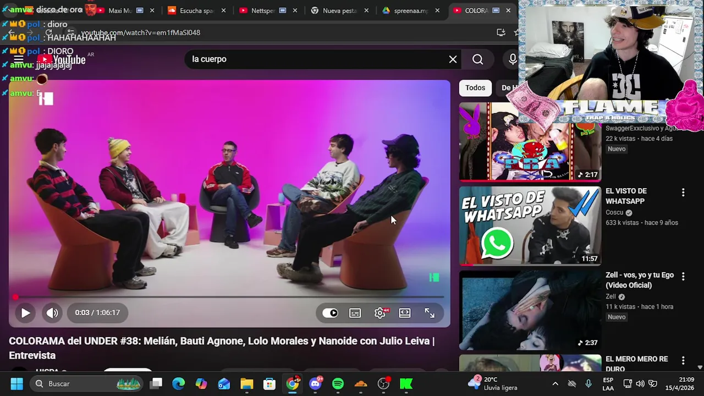Go to the YouTube home logo
Image resolution: width=704 pixels, height=396 pixels.
point(62,59)
